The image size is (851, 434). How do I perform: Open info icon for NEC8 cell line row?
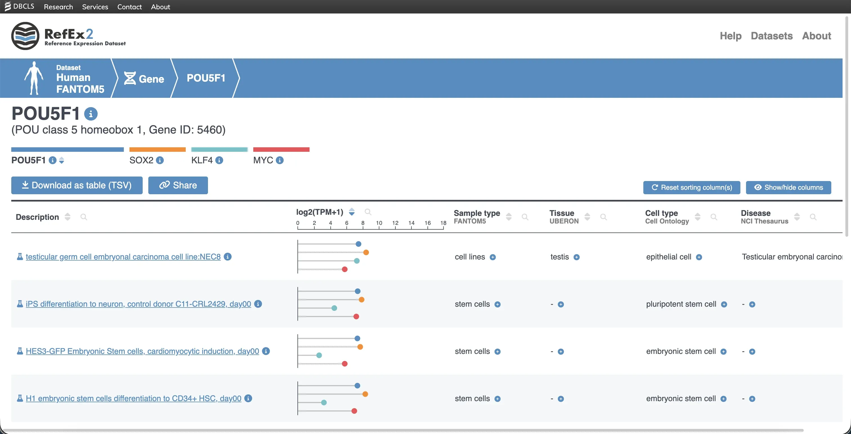point(228,256)
